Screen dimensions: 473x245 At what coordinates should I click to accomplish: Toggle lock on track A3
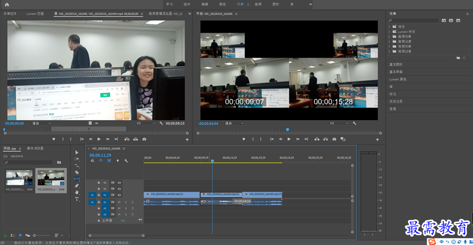[x=98, y=214]
